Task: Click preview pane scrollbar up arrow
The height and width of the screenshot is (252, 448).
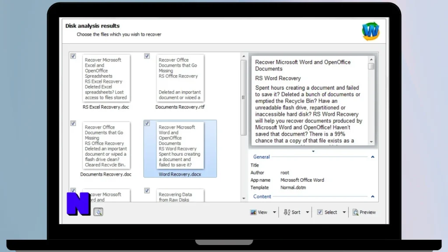Action: click(371, 59)
